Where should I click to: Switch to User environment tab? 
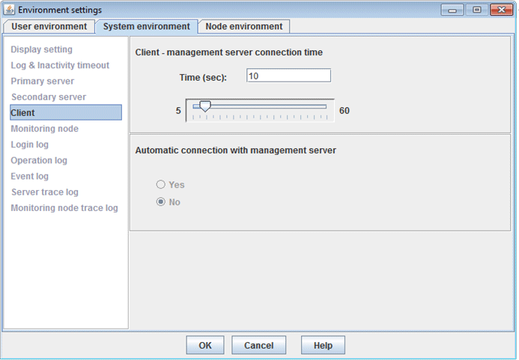[49, 26]
